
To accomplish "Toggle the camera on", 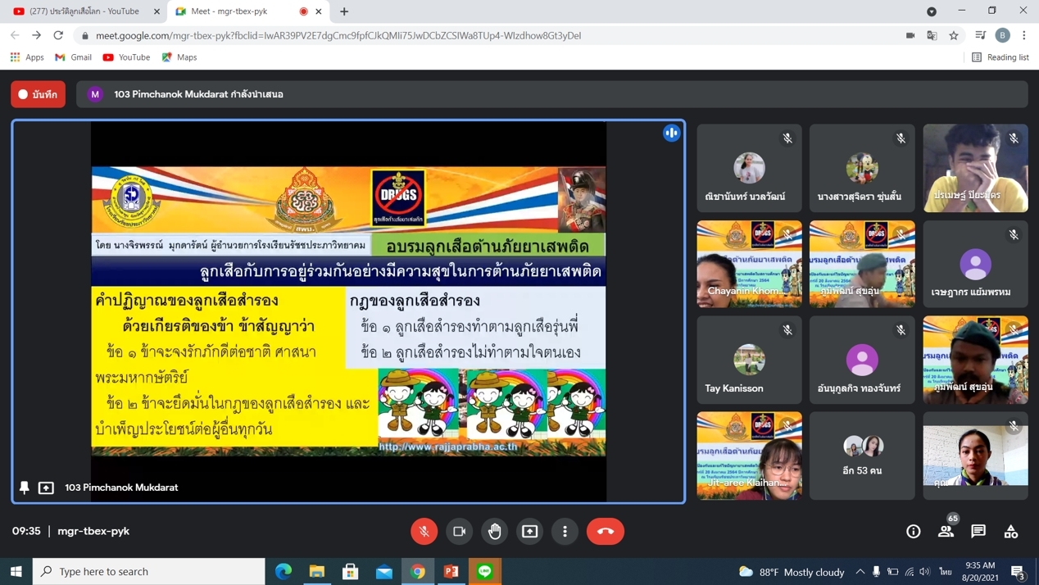I will tap(459, 531).
